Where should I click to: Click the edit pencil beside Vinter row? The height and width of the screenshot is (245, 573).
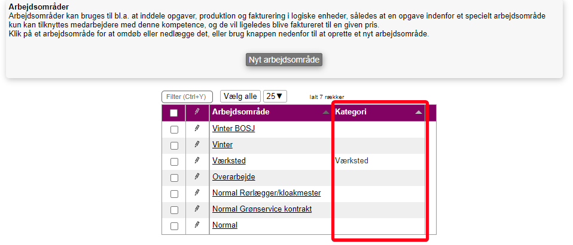coord(197,144)
